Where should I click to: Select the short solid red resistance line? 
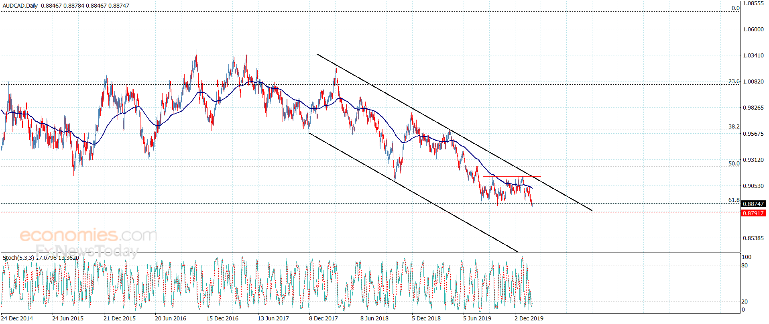click(512, 176)
